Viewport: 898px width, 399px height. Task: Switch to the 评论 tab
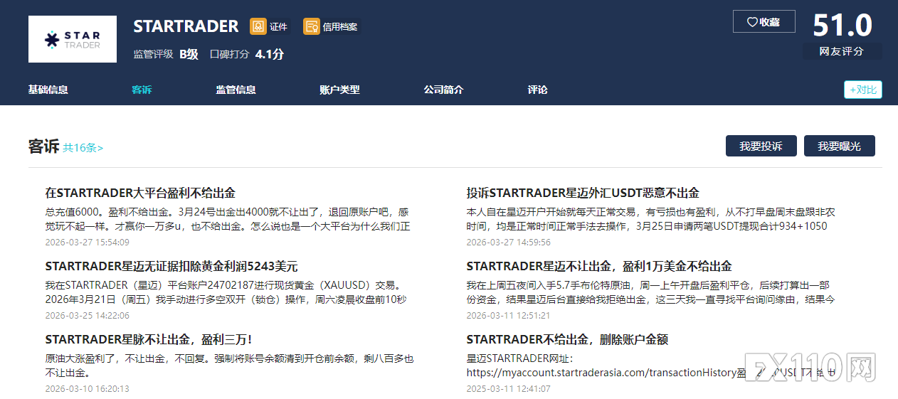[538, 90]
